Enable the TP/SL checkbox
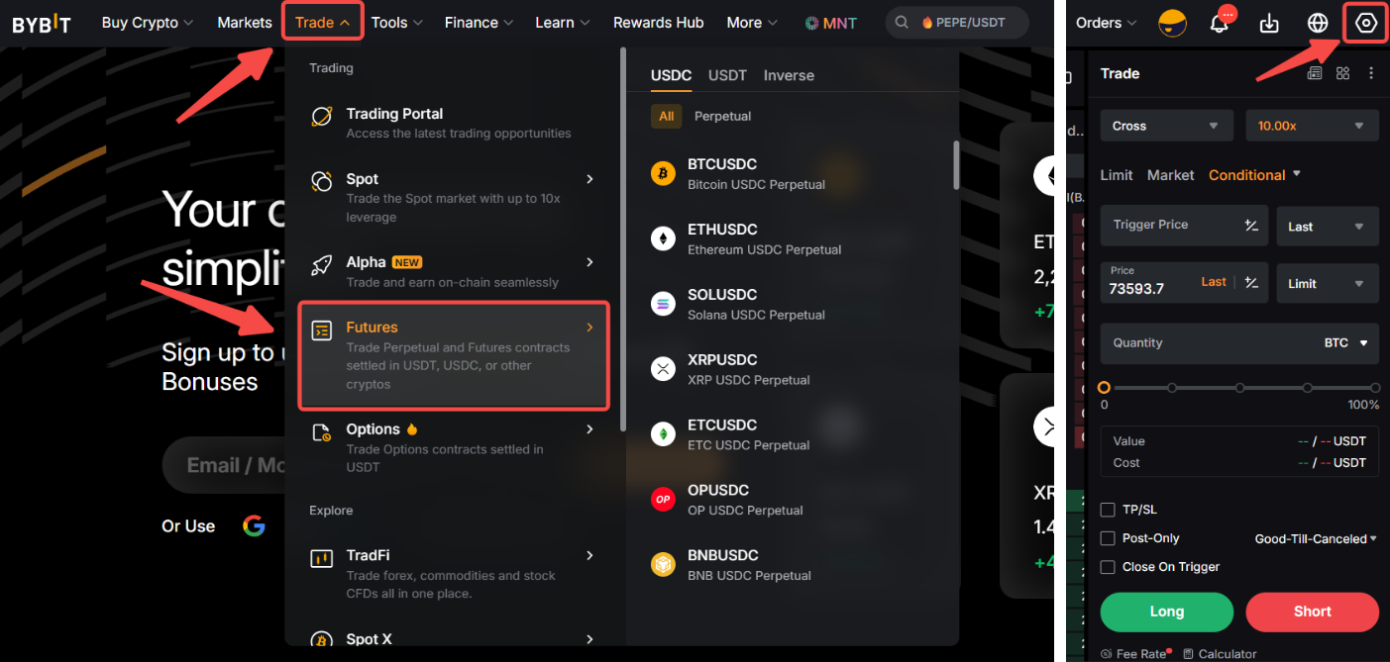The image size is (1390, 662). (x=1109, y=510)
